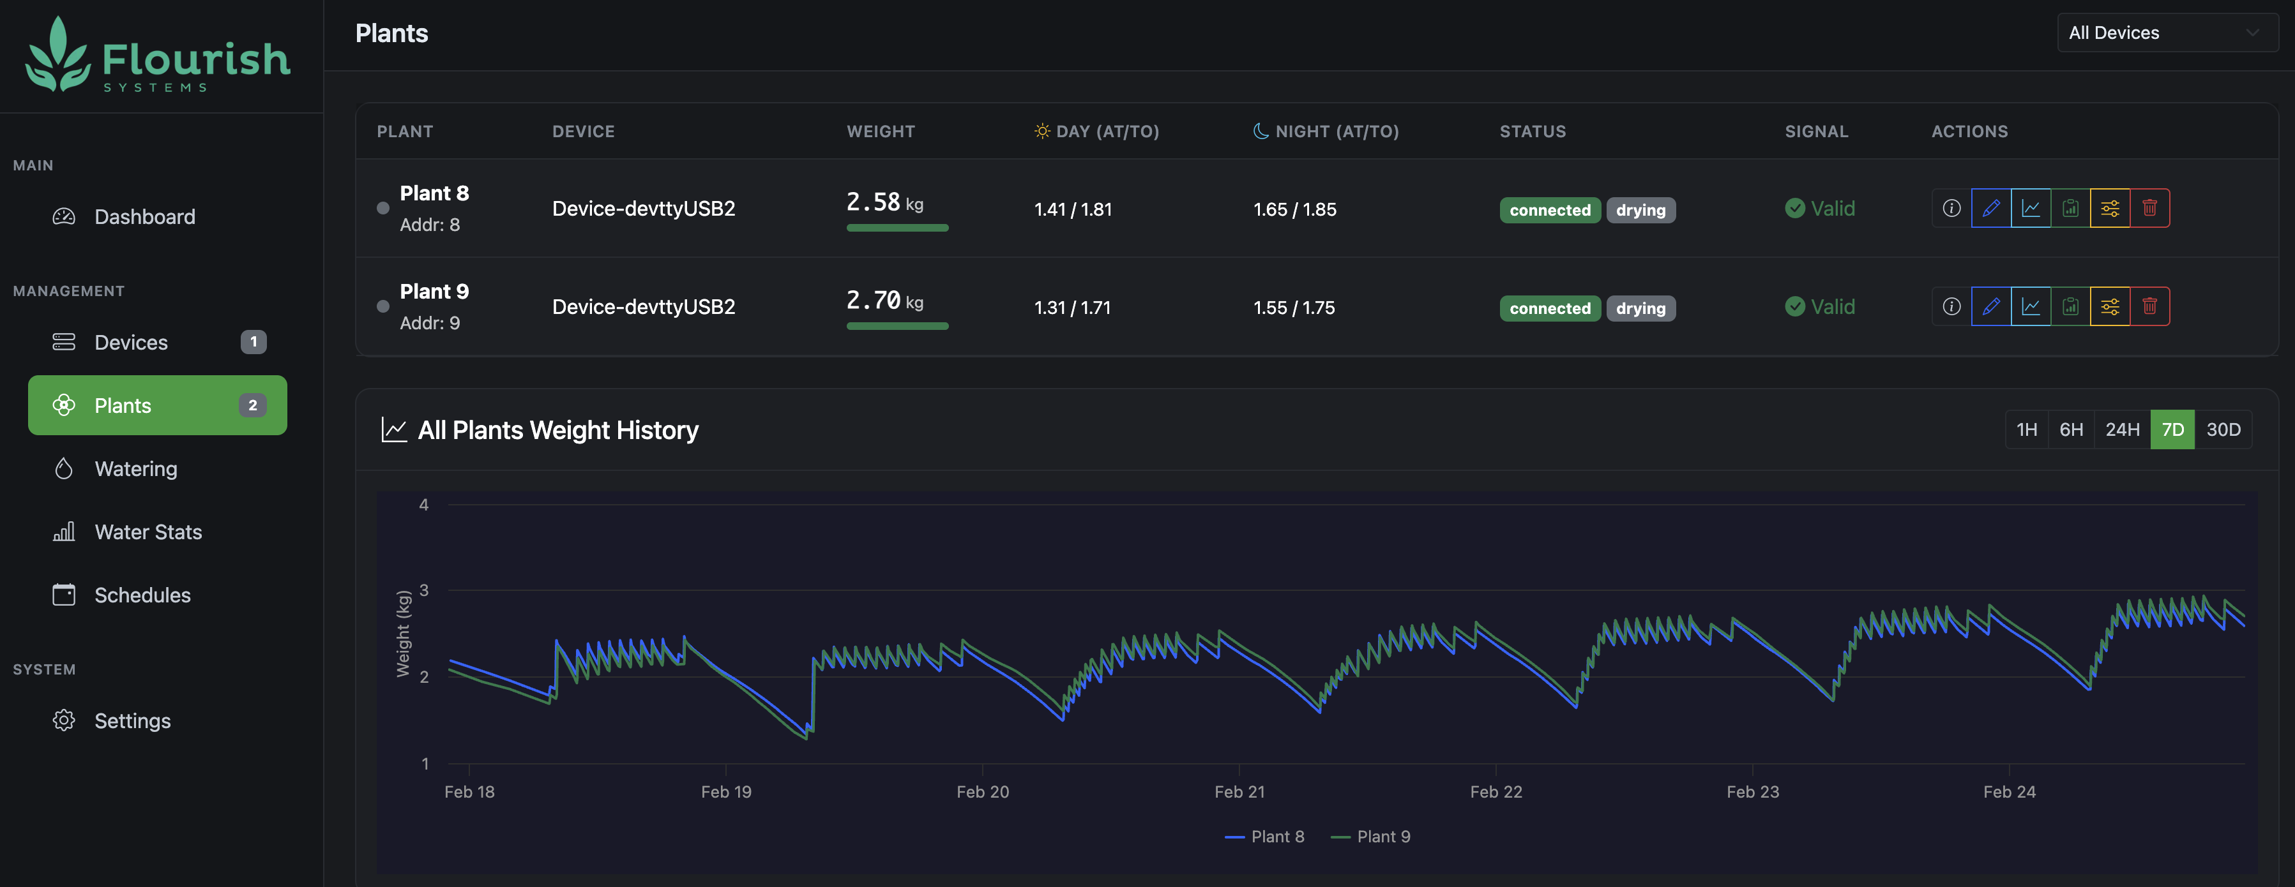Select the row circle next to Plant 8

(383, 207)
